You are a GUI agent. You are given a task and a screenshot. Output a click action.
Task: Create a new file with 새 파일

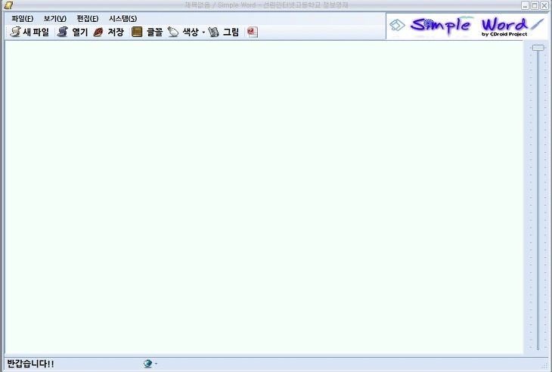[x=29, y=32]
